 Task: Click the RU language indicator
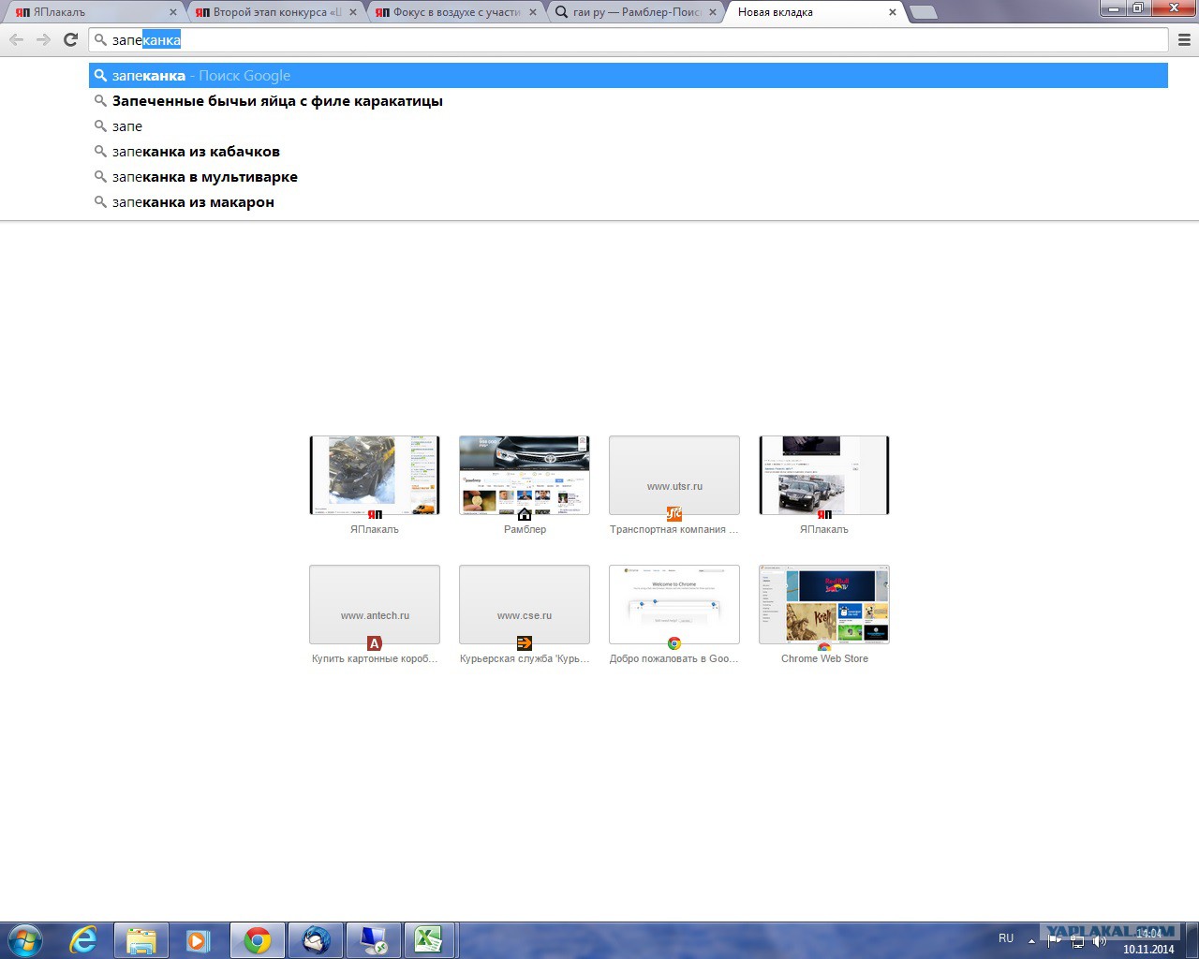pyautogui.click(x=1006, y=938)
